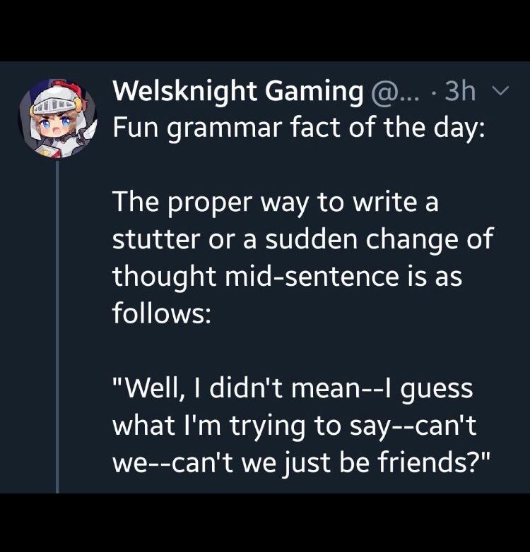Select the last line ending 'be friends?'
The image size is (530, 552).
[301, 462]
